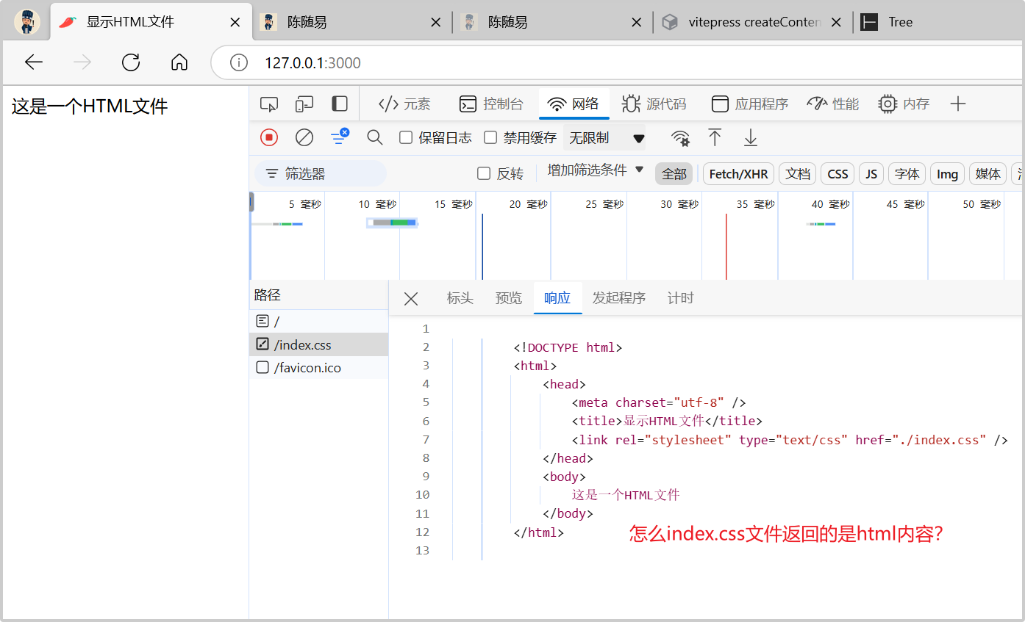1025x622 pixels.
Task: Switch to the first 陈随易 browser tab
Action: (351, 22)
